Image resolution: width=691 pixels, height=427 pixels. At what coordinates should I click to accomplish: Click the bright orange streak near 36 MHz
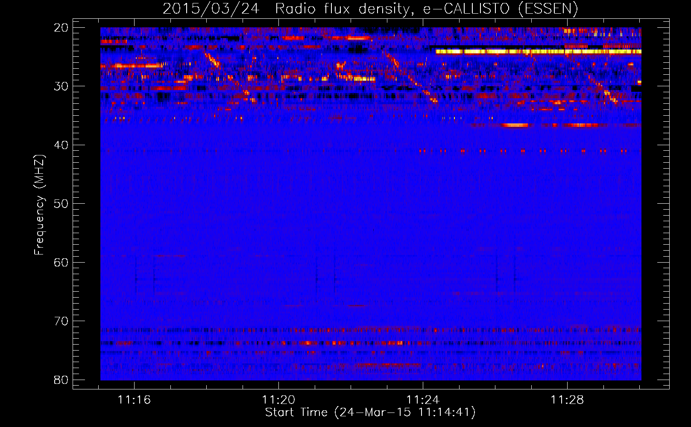[515, 126]
